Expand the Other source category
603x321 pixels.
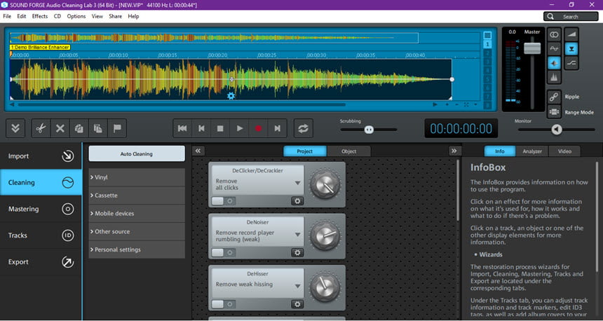pyautogui.click(x=137, y=231)
